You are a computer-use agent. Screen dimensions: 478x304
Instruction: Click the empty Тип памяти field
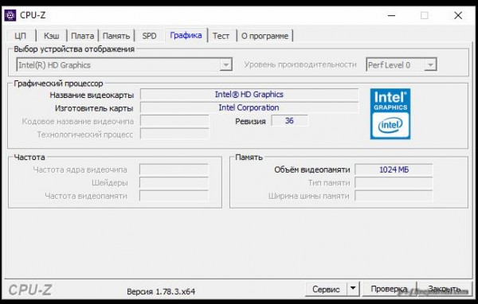[394, 183]
